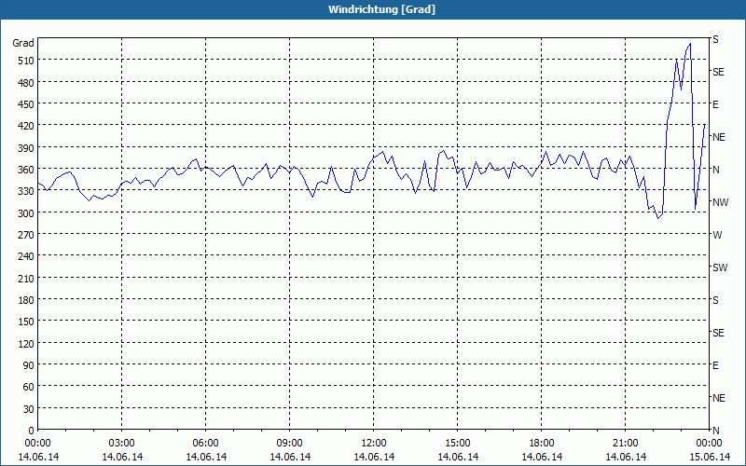Select the 150 value on left axis

(26, 322)
